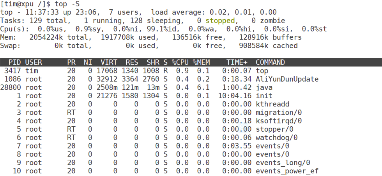Select the %MEM column header
The image size is (382, 176).
coord(201,63)
